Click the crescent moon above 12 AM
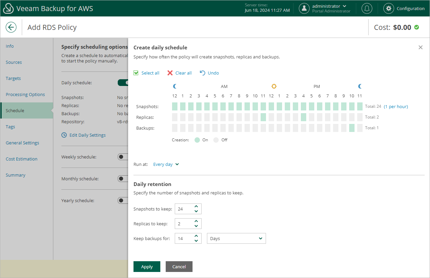The image size is (430, 278). coord(175,86)
